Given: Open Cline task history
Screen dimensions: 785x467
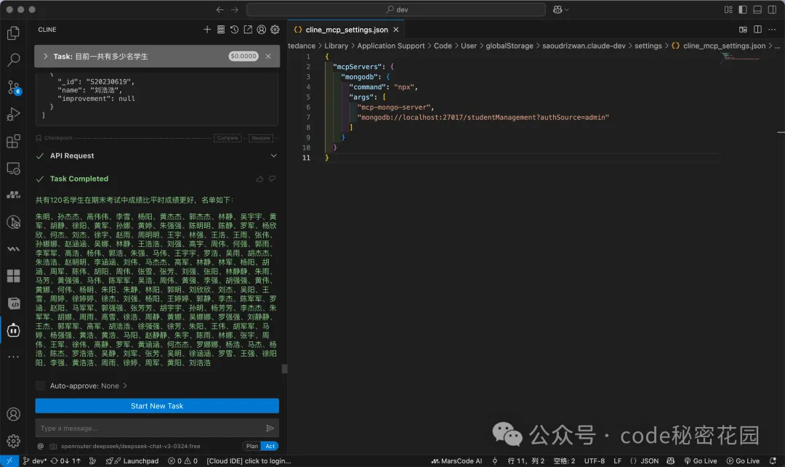Looking at the screenshot, I should pyautogui.click(x=234, y=30).
